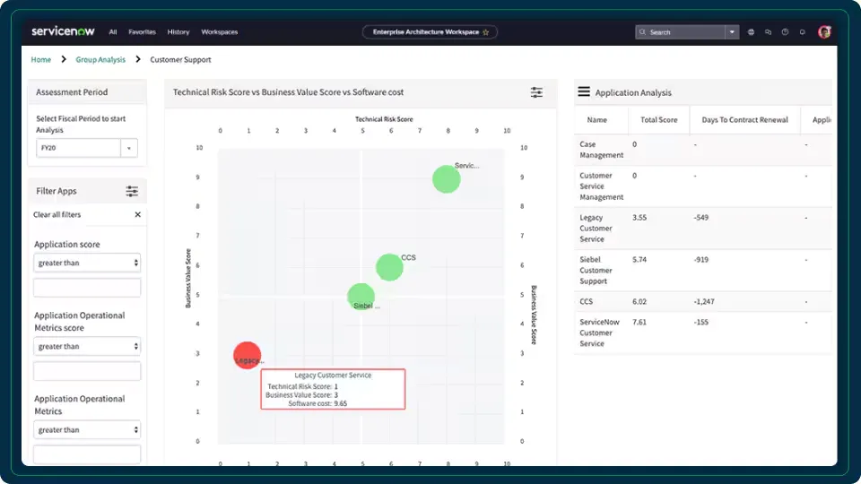Click the -1,247 days to renewal cell
The height and width of the screenshot is (484, 861).
(704, 301)
